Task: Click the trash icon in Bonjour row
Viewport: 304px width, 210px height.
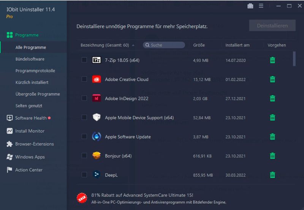Action: [272, 156]
